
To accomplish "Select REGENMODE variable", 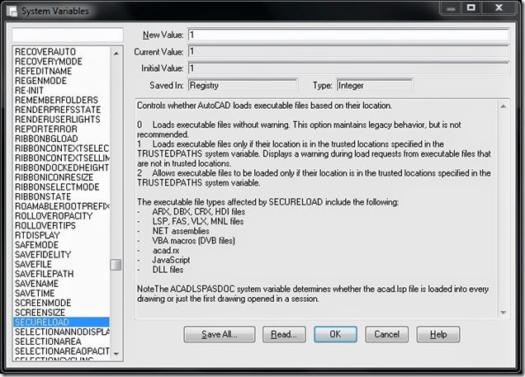I will 62,81.
